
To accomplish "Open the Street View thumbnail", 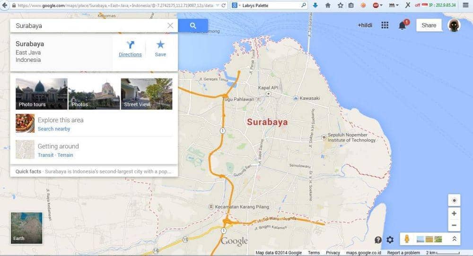I will 147,94.
